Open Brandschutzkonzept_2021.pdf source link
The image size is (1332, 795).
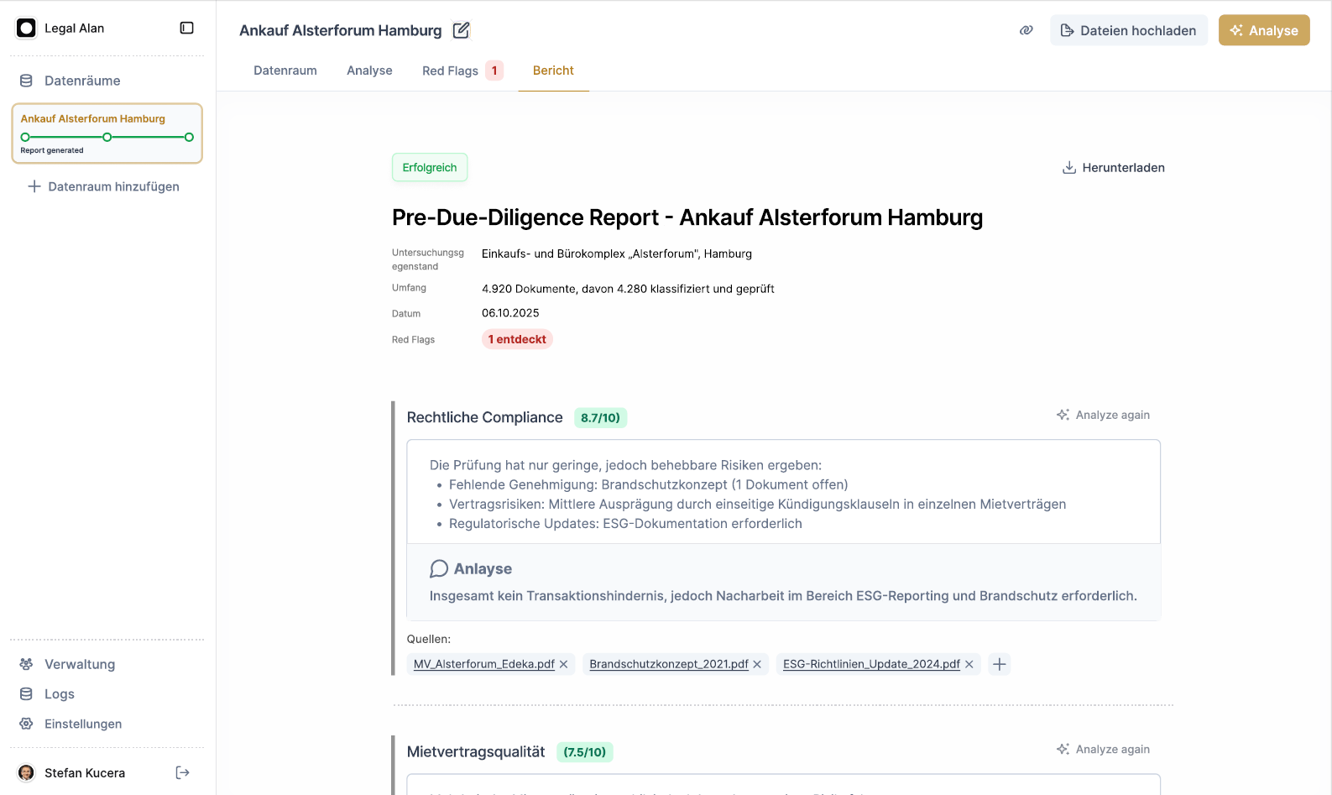(x=668, y=664)
